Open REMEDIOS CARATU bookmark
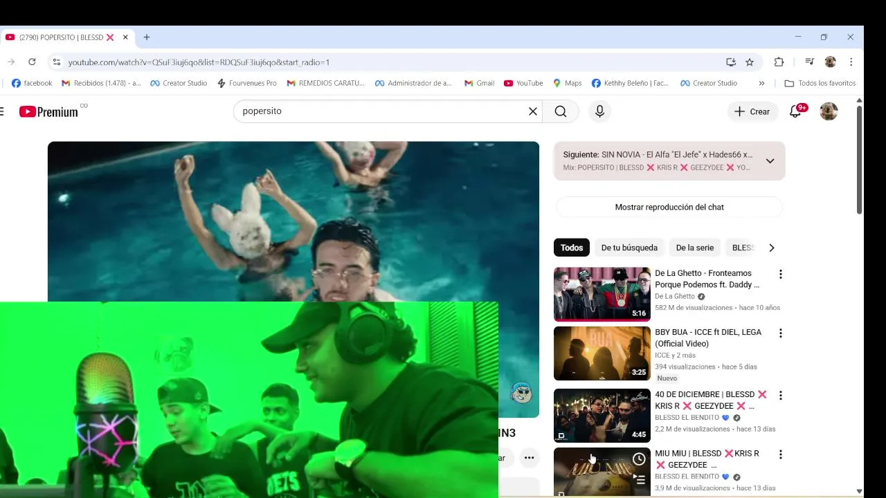This screenshot has width=886, height=498. pos(325,83)
